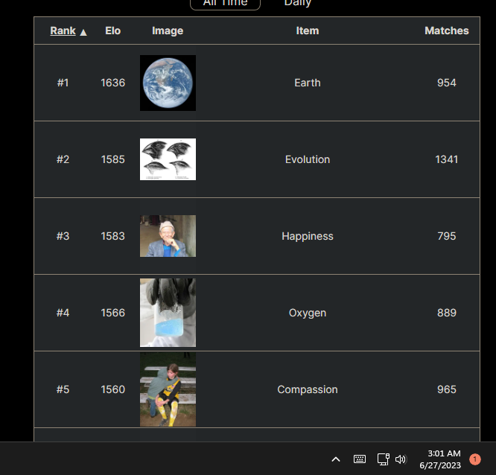Image resolution: width=496 pixels, height=475 pixels.
Task: Switch to the Daily tab
Action: pyautogui.click(x=298, y=3)
